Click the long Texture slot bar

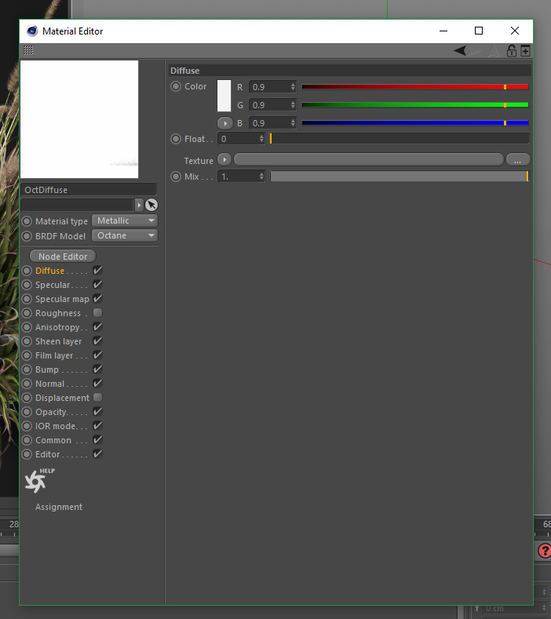tap(369, 159)
